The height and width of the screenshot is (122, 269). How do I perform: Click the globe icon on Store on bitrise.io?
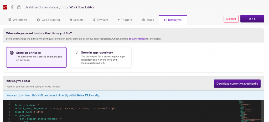click(12, 53)
